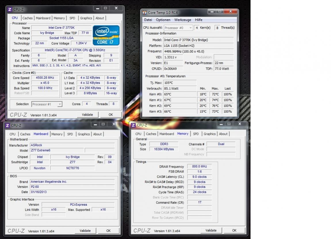
Task: Click OK in the Mainboard CPU-Z window
Action: (x=108, y=231)
